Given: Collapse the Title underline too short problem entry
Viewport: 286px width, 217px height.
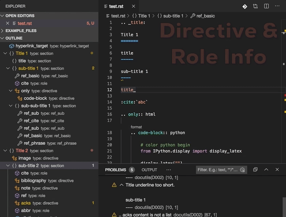Looking at the screenshot, I should coord(121,185).
